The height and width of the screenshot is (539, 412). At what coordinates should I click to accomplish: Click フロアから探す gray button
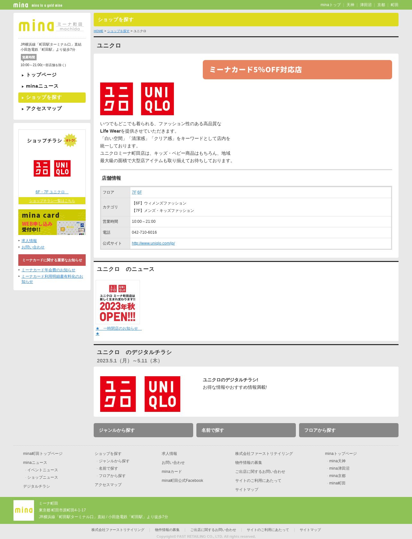click(x=349, y=430)
